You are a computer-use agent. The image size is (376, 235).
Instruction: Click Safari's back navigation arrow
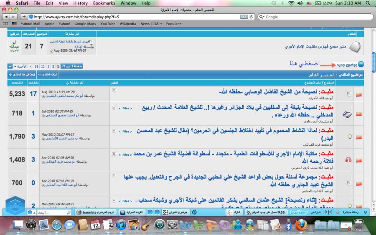(6, 17)
